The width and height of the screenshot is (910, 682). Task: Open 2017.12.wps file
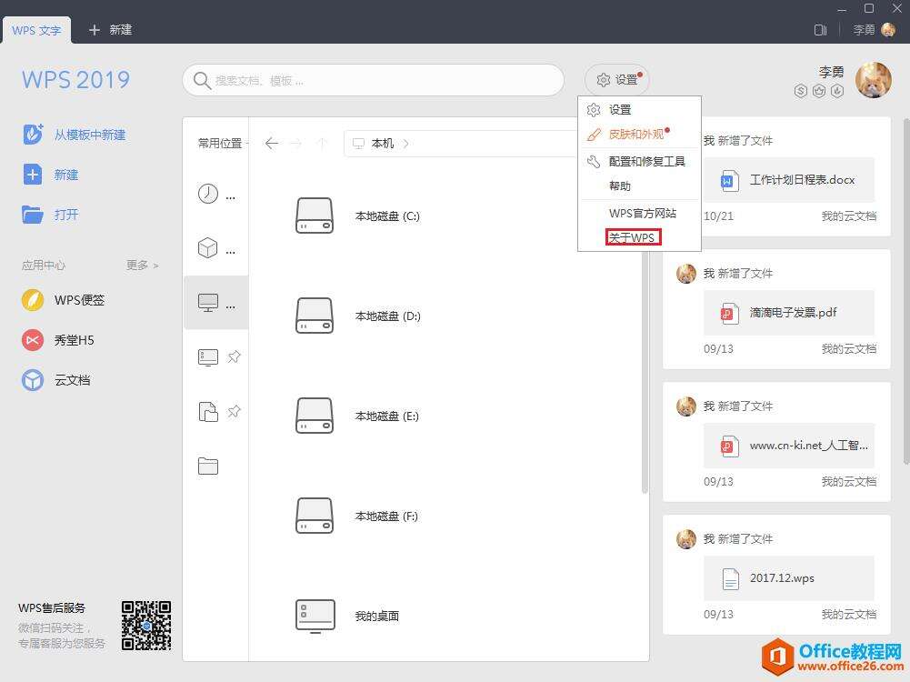[789, 578]
